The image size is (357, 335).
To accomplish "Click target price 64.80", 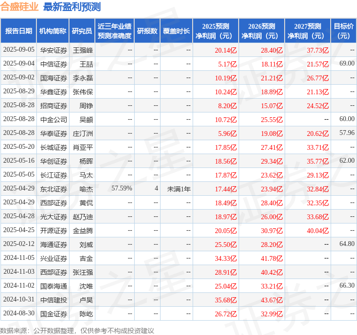I will pos(347,244).
